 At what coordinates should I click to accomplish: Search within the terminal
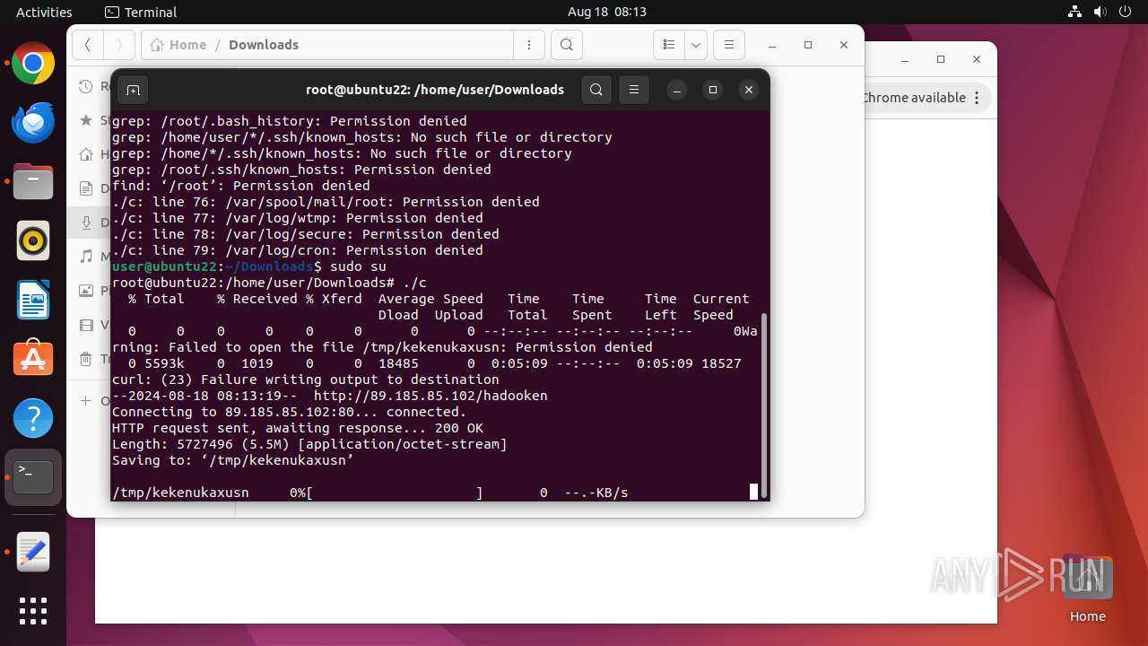click(596, 90)
